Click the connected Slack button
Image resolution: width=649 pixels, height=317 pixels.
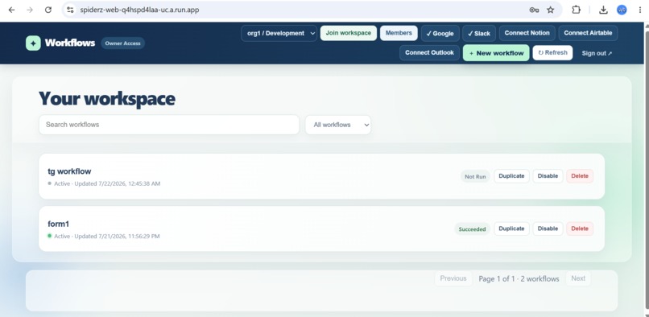pos(479,34)
